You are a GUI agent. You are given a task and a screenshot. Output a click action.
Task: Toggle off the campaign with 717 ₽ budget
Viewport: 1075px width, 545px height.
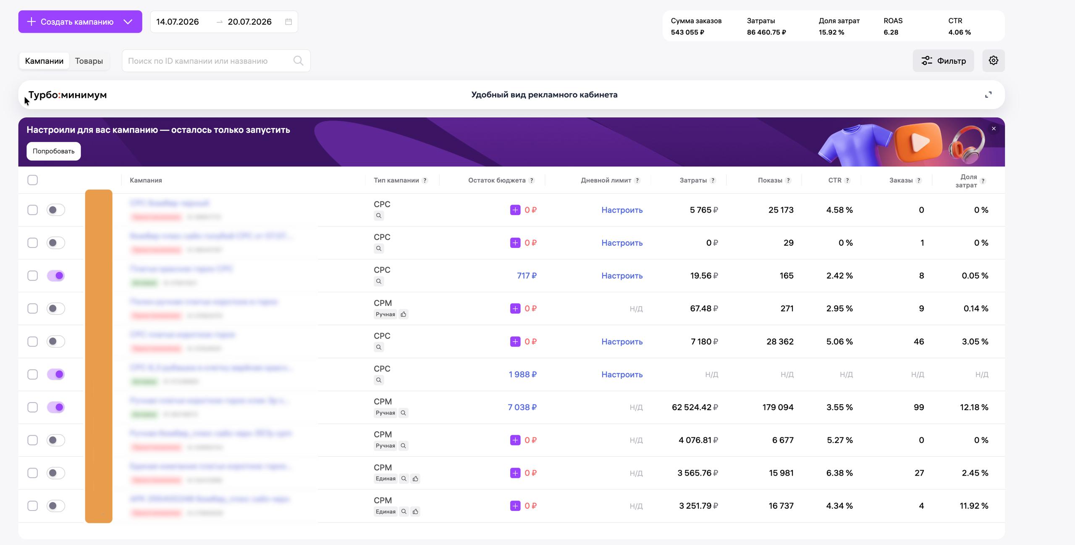point(56,276)
